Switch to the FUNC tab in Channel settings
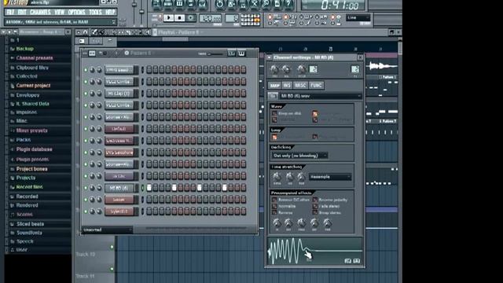Screen dimensions: 503x283 tap(316, 86)
